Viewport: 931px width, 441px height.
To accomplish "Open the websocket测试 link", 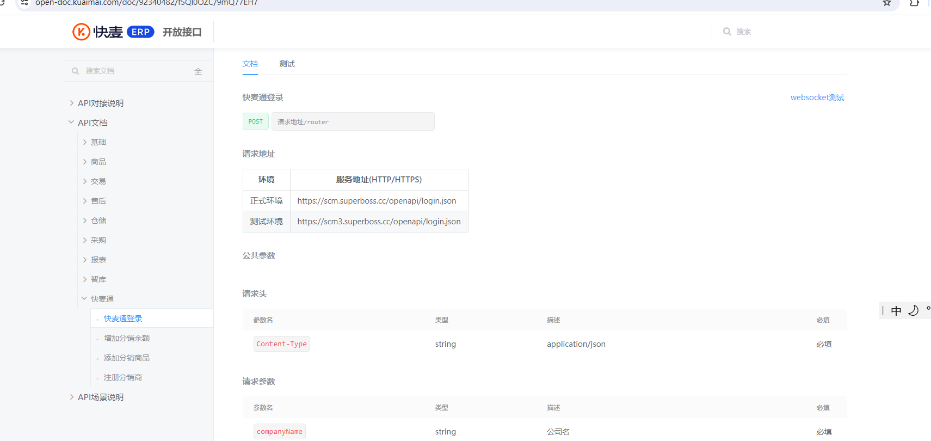I will pyautogui.click(x=817, y=97).
